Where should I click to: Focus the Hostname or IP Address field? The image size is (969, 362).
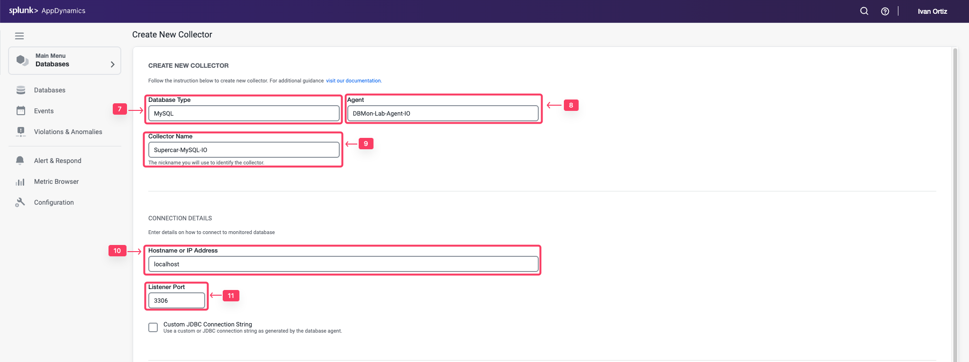coord(343,264)
